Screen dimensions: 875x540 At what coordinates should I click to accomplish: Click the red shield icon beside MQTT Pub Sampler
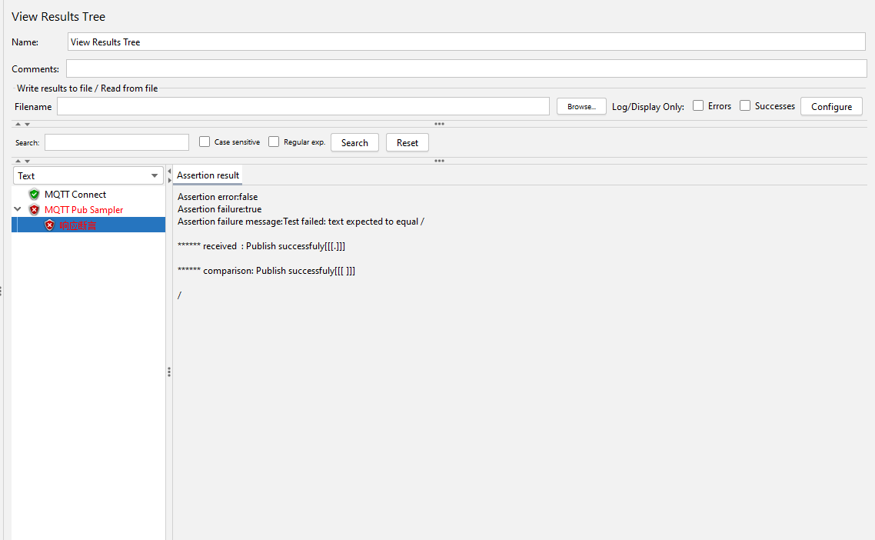point(34,210)
